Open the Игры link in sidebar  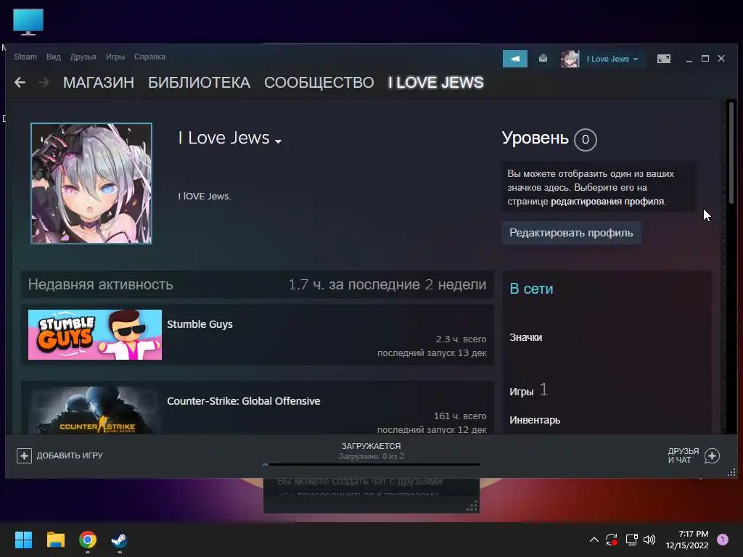click(x=521, y=392)
